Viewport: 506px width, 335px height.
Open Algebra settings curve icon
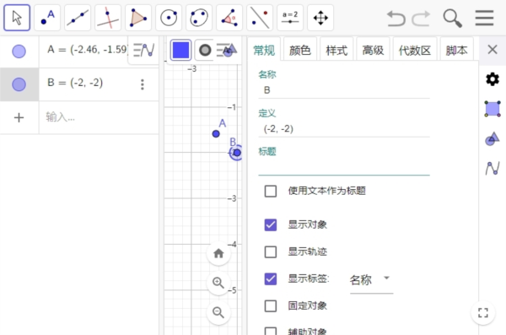tap(493, 168)
